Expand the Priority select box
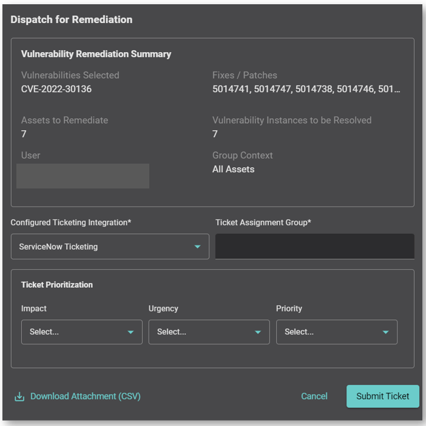Viewport: 426px width, 426px height. click(x=336, y=332)
